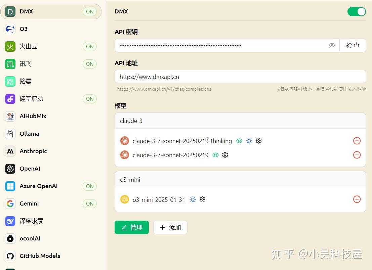Select the GitHub Models provider
Image resolution: width=372 pixels, height=270 pixels.
[40, 256]
